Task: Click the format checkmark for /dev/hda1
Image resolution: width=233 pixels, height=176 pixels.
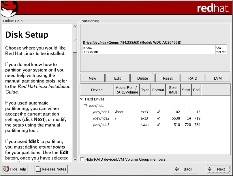Action: point(158,112)
